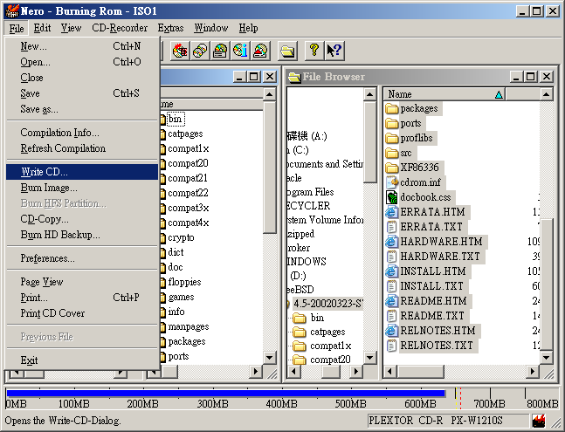The width and height of the screenshot is (565, 432).
Task: Click the blue disc capacity usage bar
Action: coord(227,394)
